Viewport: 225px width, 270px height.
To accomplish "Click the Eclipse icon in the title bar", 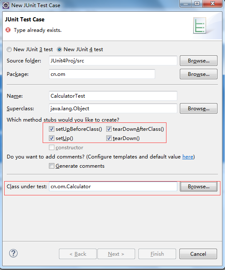I will click(6, 5).
